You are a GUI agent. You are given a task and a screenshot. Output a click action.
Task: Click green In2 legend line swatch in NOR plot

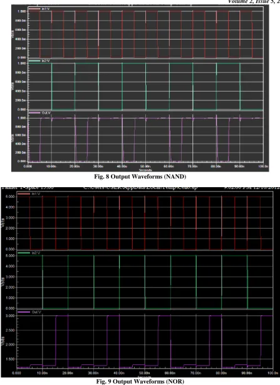tap(24, 253)
